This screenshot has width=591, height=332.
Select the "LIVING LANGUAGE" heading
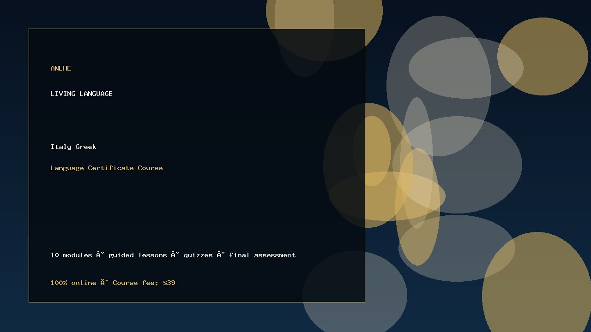point(81,94)
